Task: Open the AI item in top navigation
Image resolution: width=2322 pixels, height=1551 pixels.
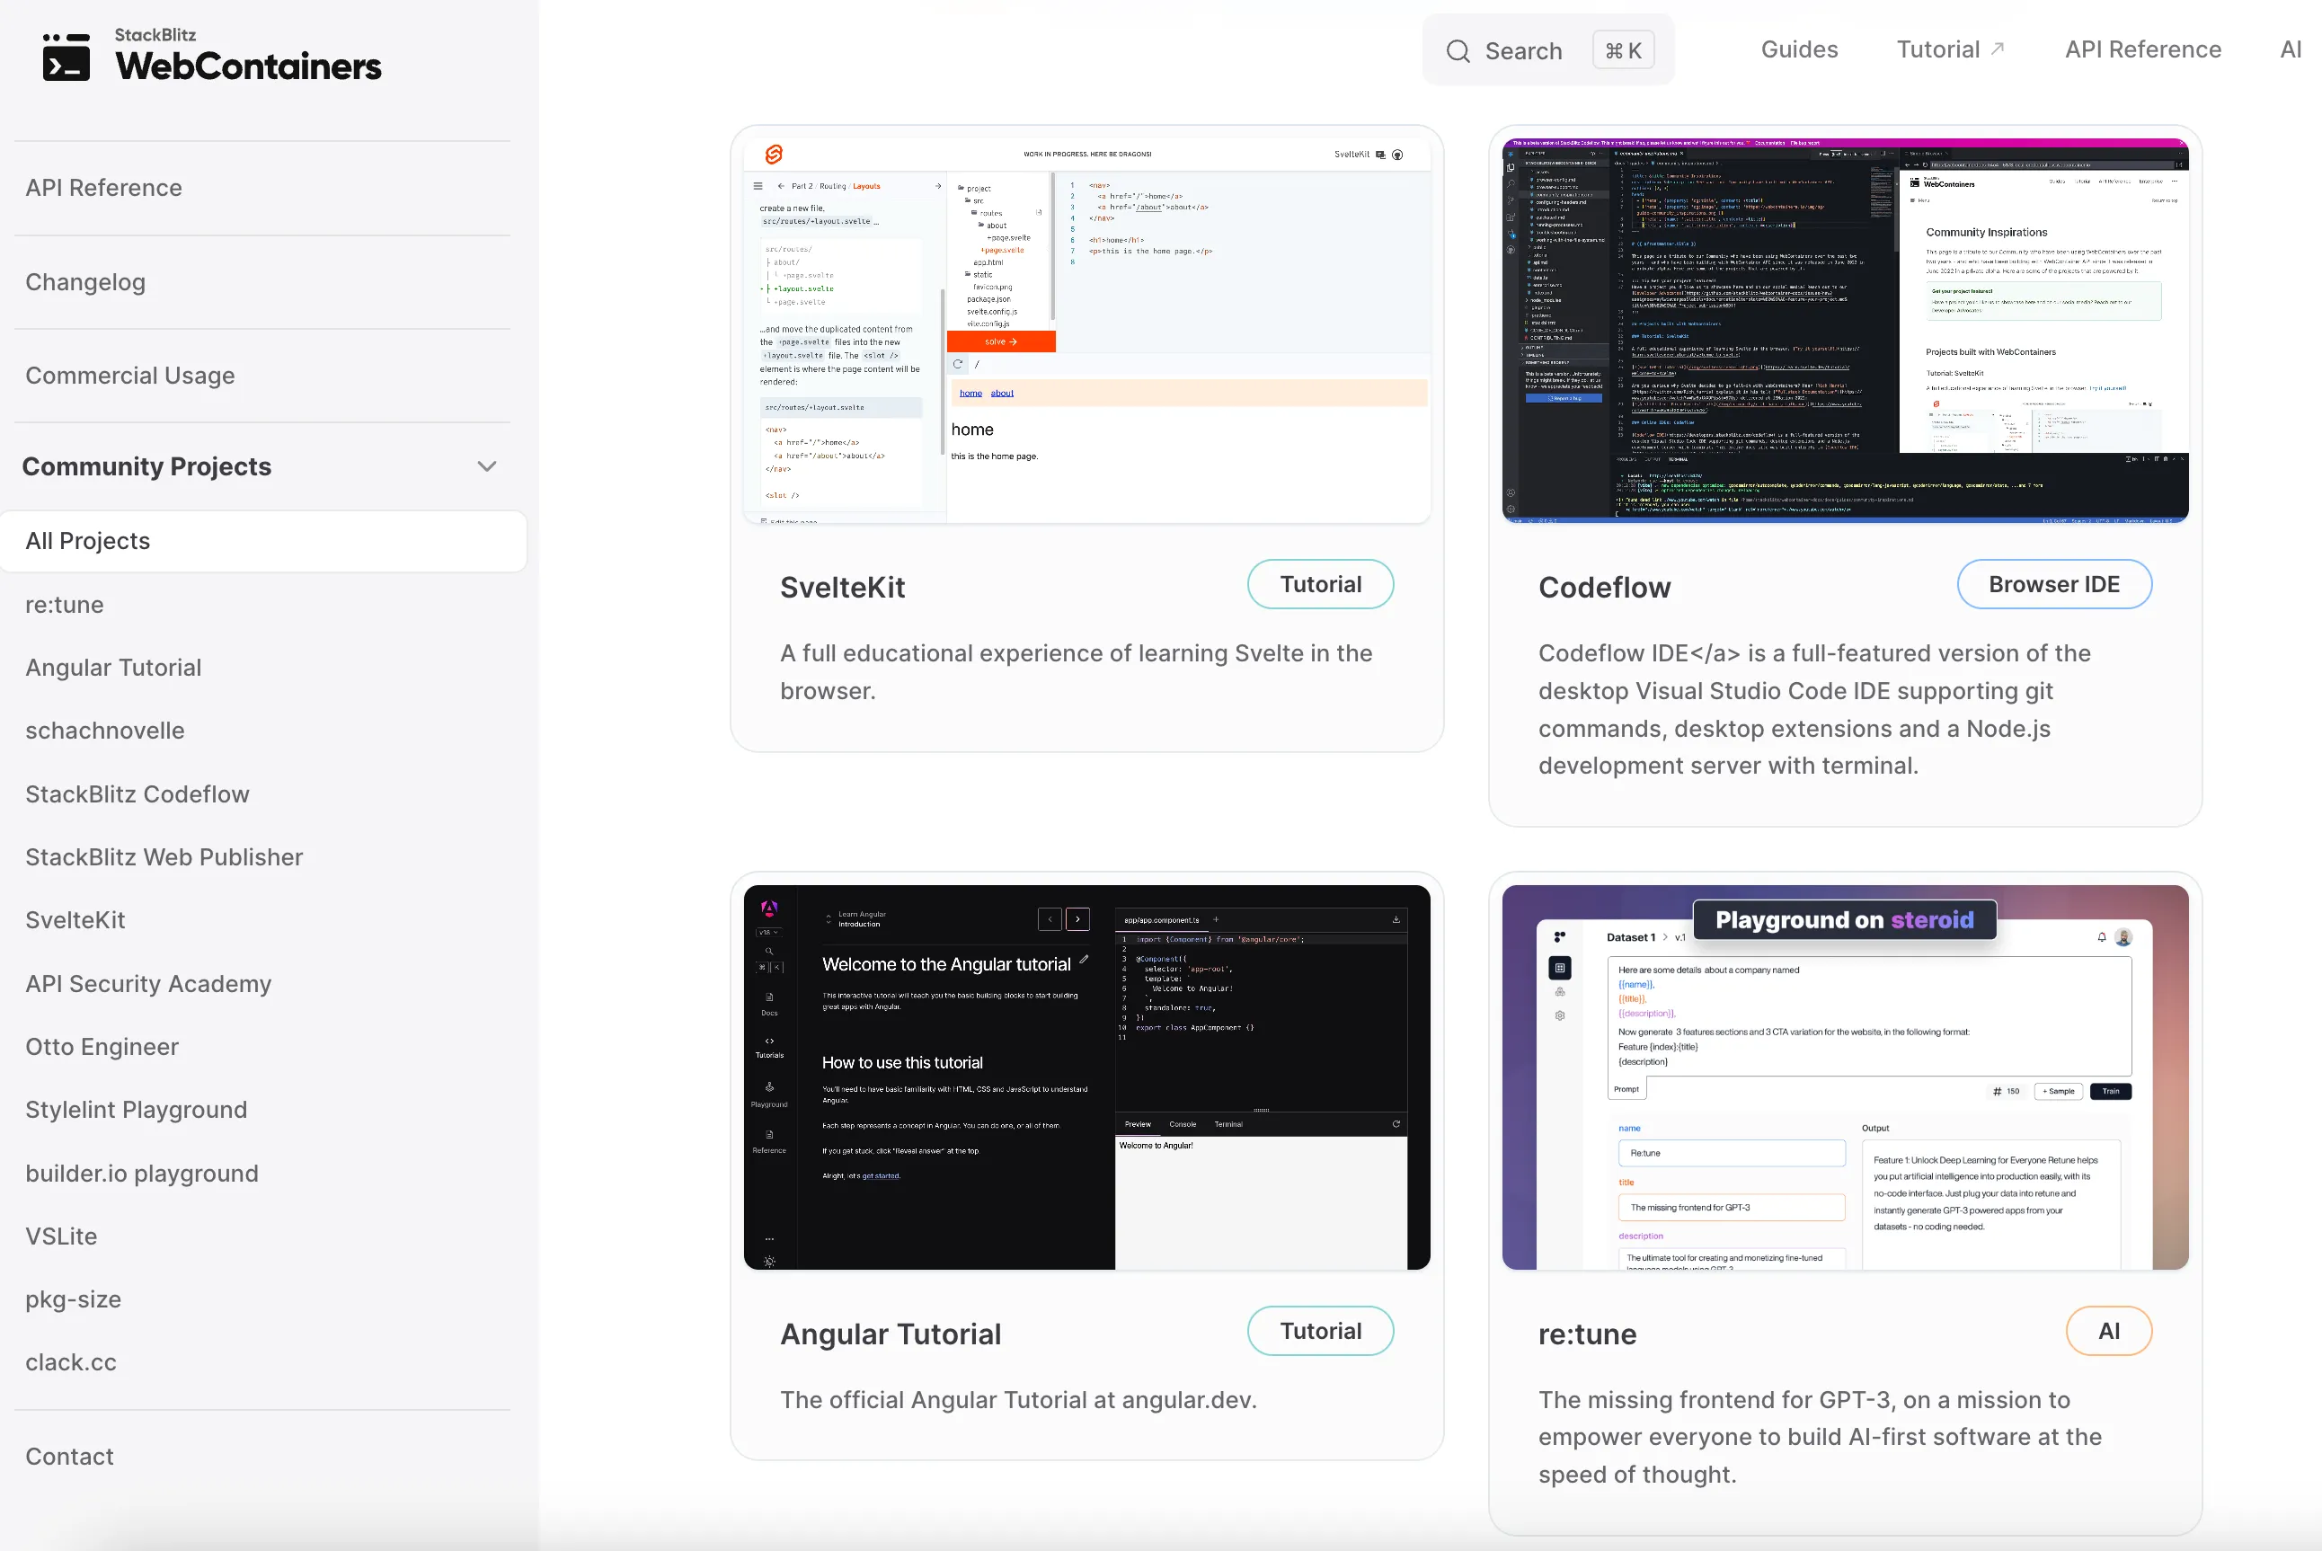Action: [x=2291, y=49]
